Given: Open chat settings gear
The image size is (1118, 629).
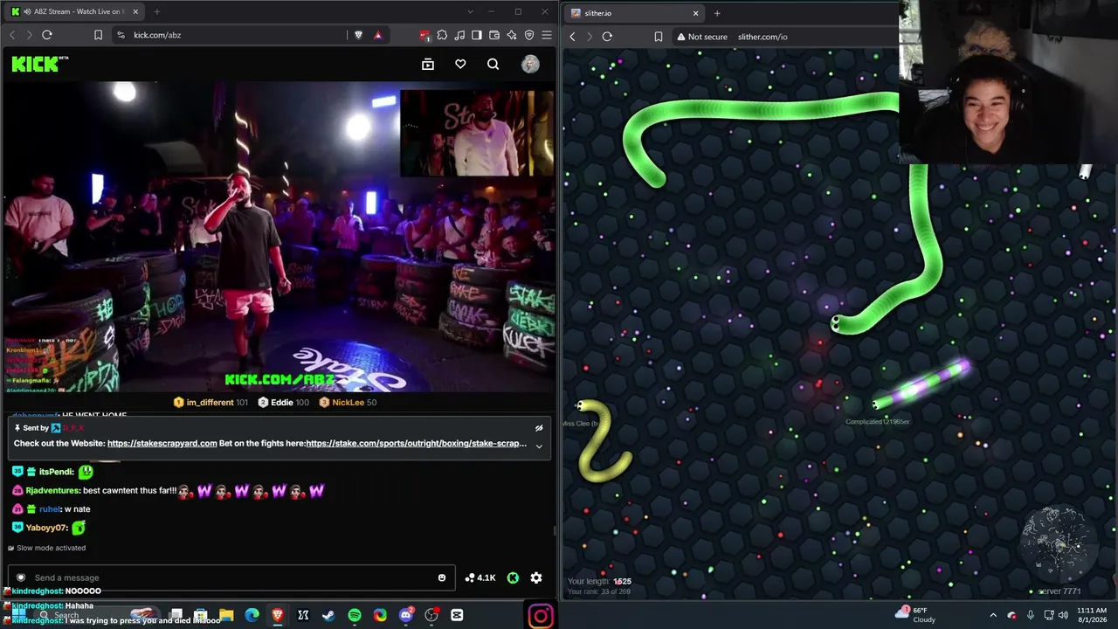Looking at the screenshot, I should click(x=536, y=577).
